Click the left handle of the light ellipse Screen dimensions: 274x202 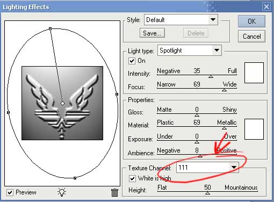[8, 112]
